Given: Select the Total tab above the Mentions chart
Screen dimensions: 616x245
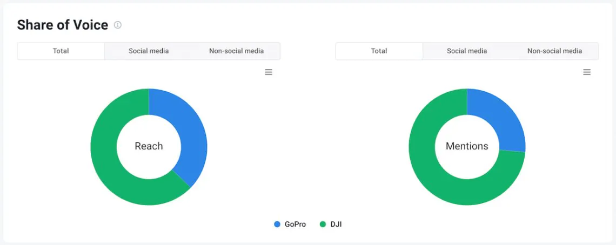Looking at the screenshot, I should tap(379, 51).
